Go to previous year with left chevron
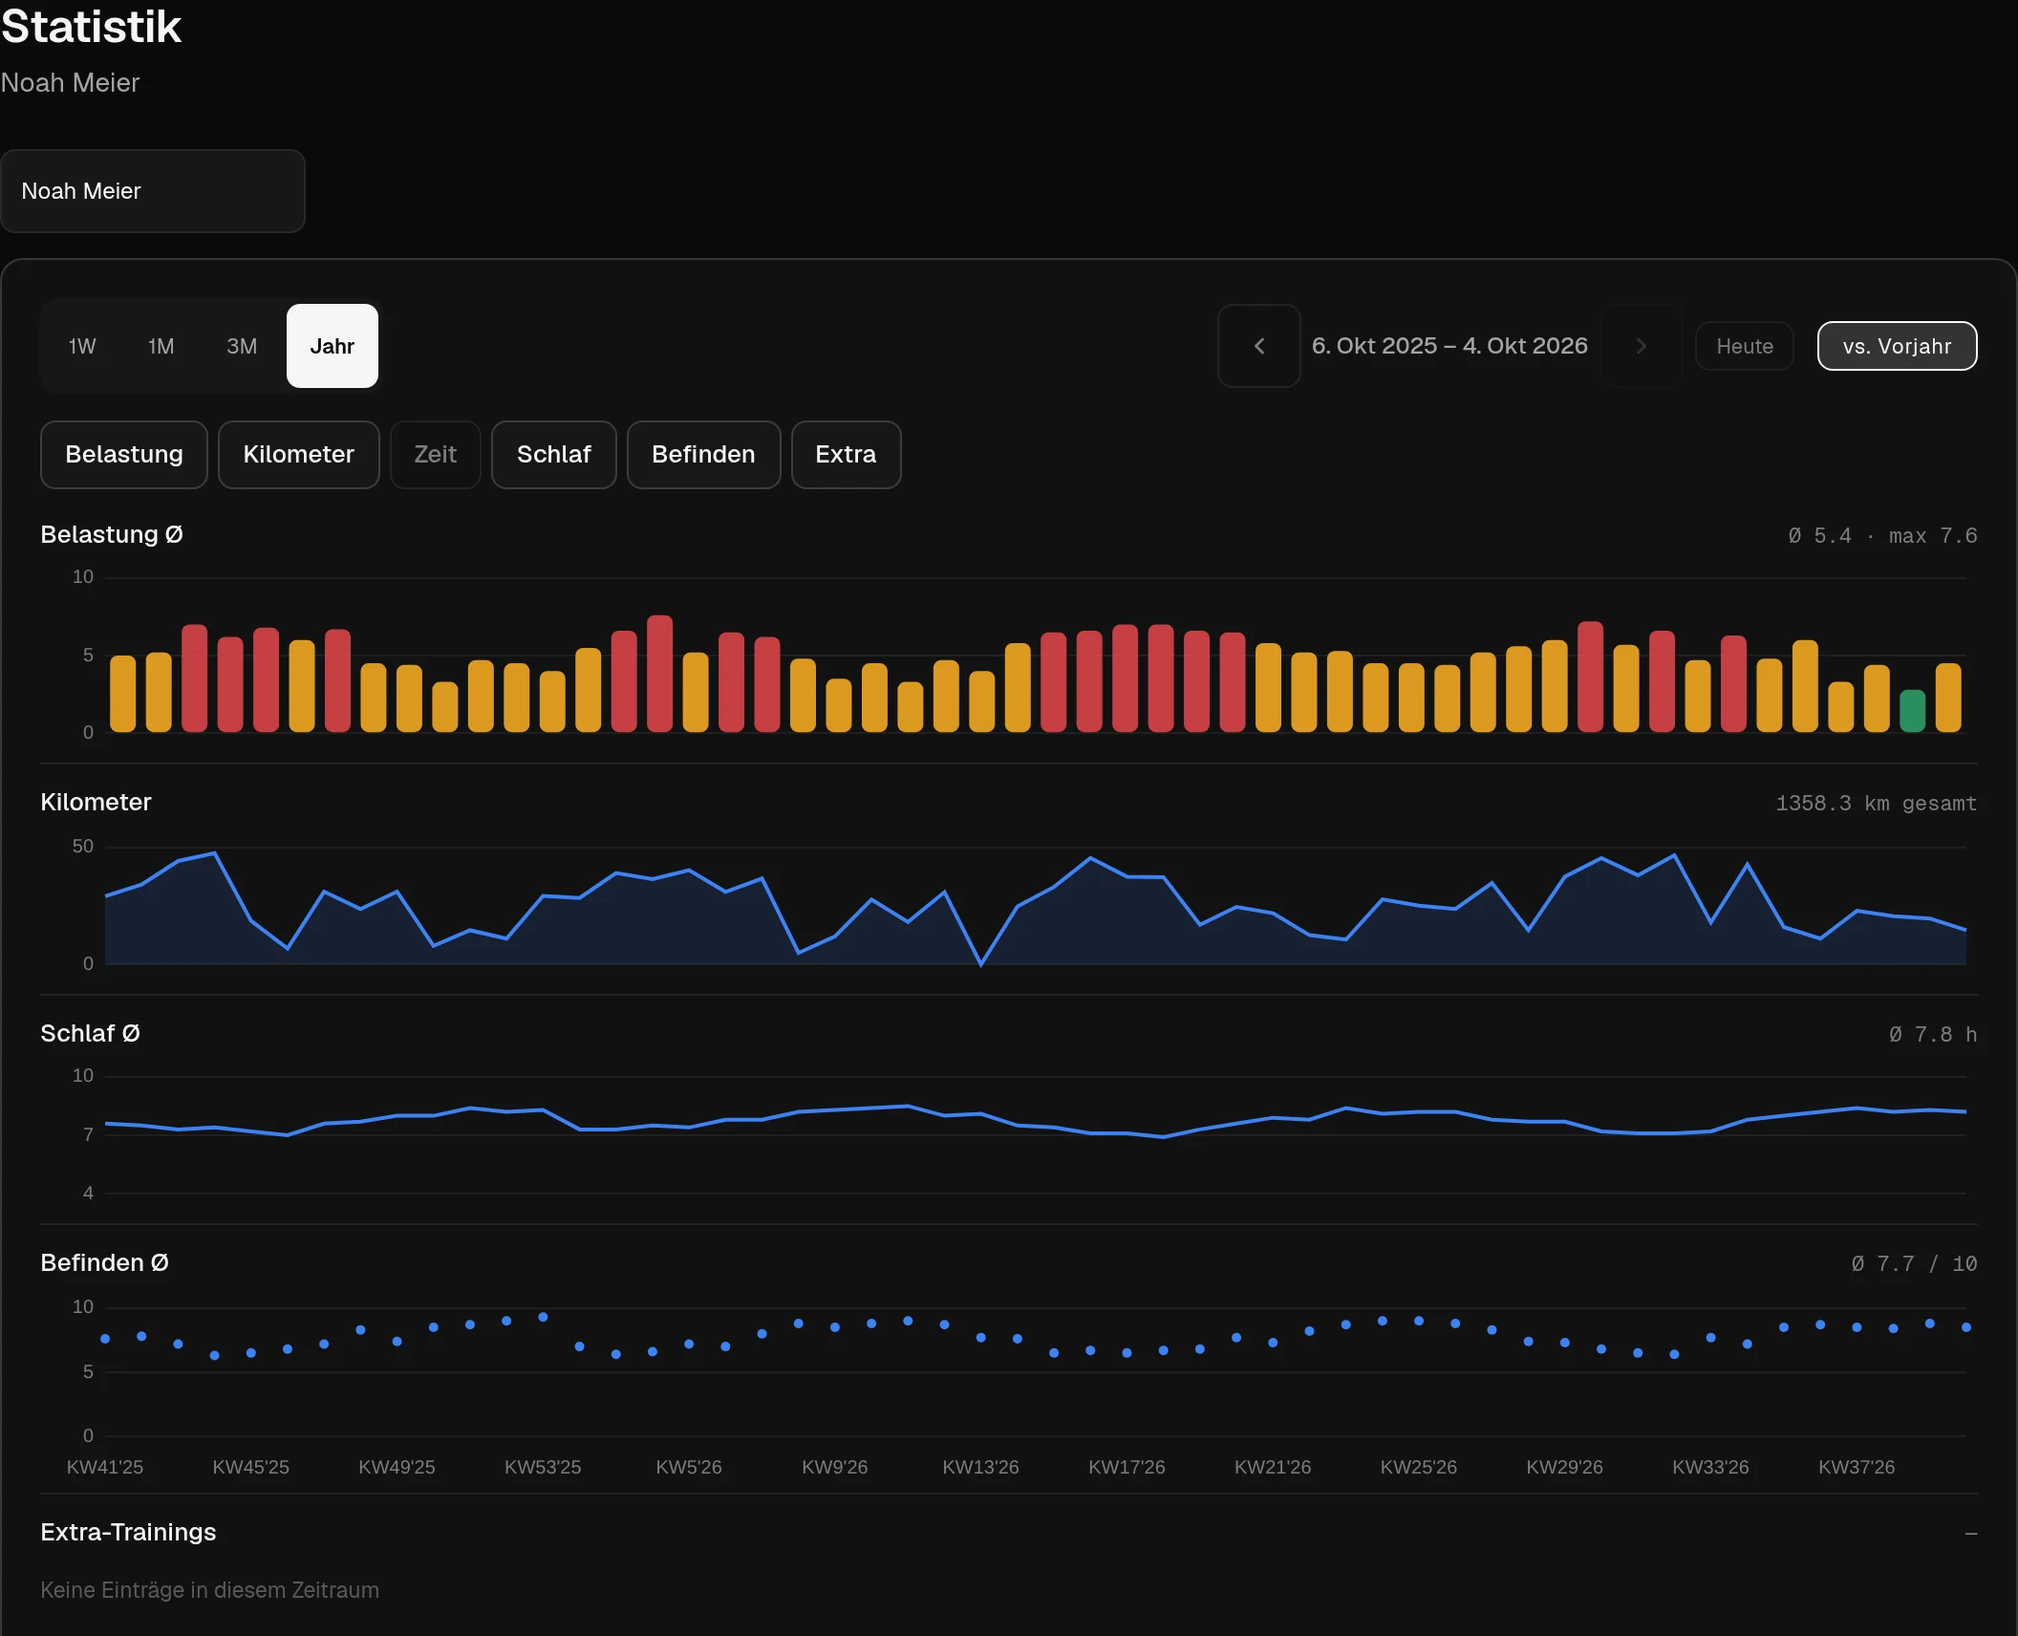Viewport: 2018px width, 1636px height. click(x=1258, y=346)
